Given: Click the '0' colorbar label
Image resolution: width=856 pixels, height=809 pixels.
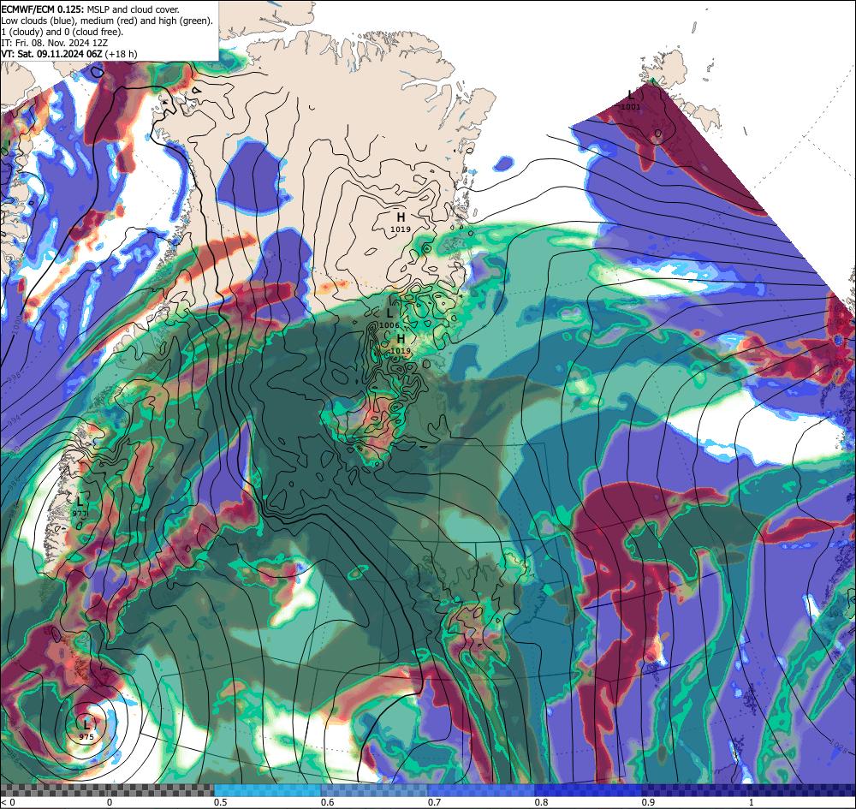Looking at the screenshot, I should (110, 802).
